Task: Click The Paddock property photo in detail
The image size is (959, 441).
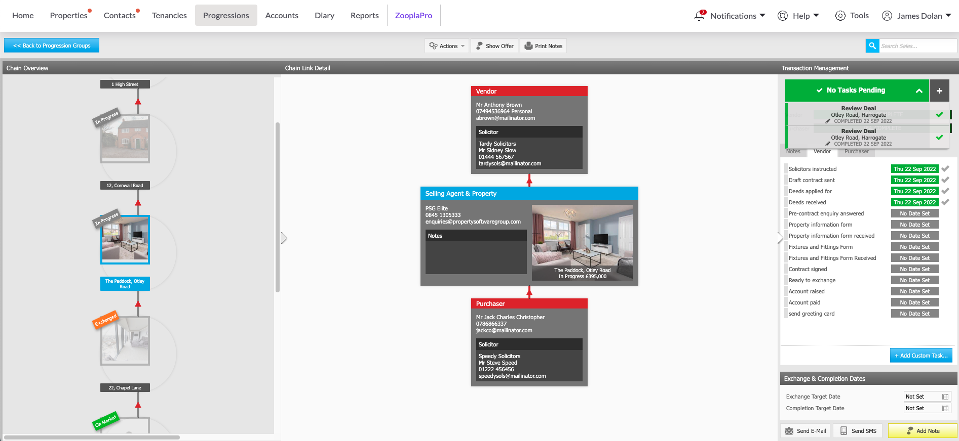Action: point(583,243)
